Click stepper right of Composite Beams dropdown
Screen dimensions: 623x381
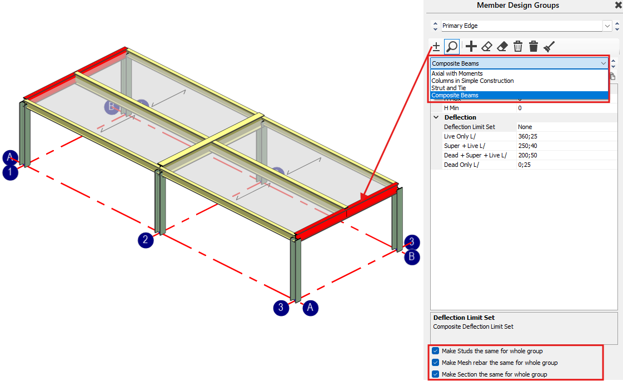tap(614, 63)
